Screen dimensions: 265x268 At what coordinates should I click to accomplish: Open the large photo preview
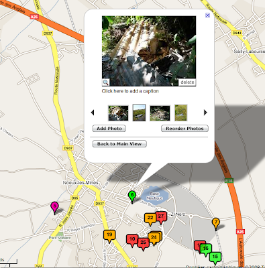pyautogui.click(x=149, y=51)
